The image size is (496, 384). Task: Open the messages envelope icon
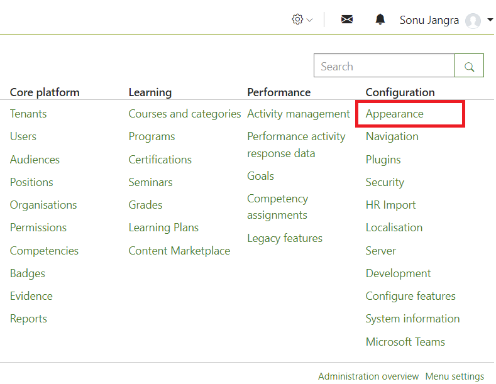(x=347, y=19)
